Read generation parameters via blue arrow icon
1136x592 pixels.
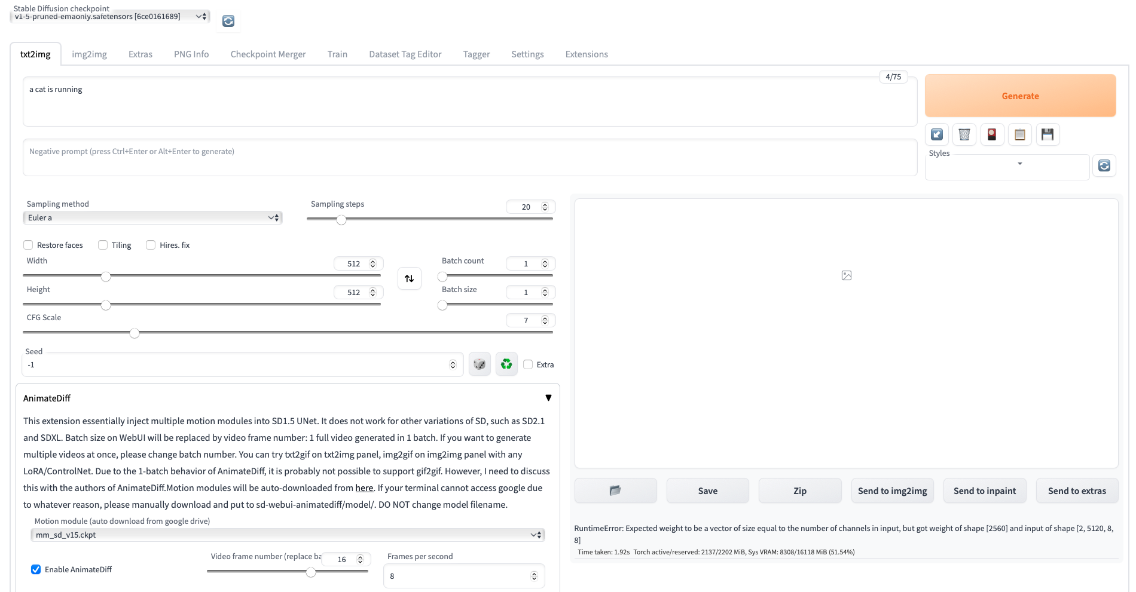click(936, 134)
